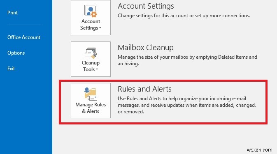Open Manage Rules & Alerts button label
277x154 pixels.
(x=91, y=108)
